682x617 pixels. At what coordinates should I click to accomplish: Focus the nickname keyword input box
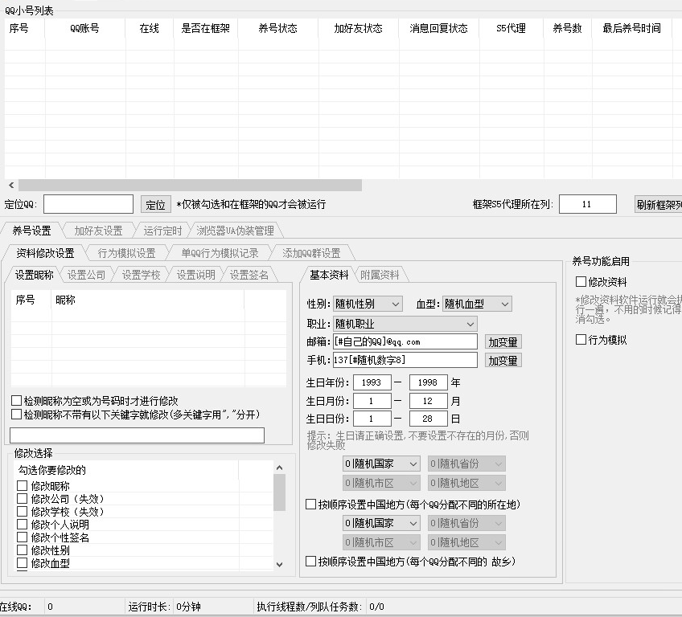(137, 435)
